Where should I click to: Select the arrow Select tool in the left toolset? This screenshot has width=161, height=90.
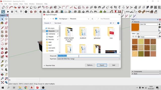[x=2, y=19]
